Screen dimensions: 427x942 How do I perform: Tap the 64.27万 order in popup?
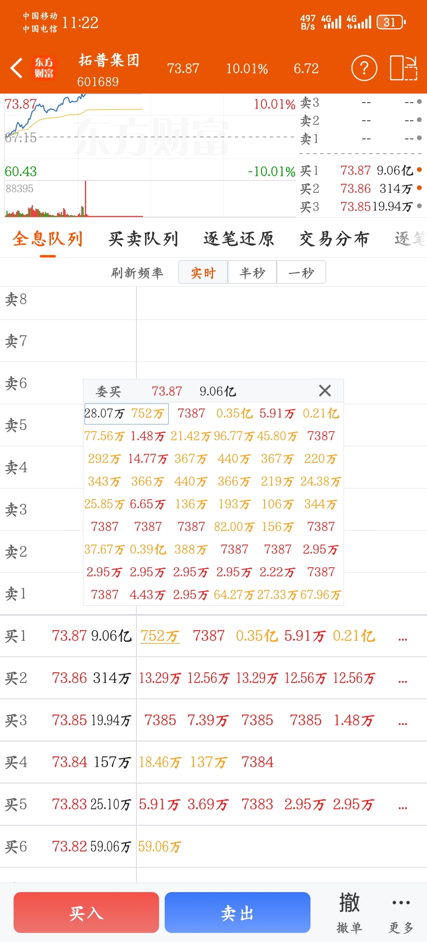(x=234, y=595)
